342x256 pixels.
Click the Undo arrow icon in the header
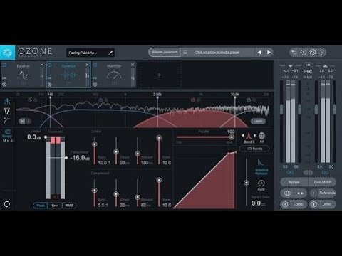tap(294, 53)
